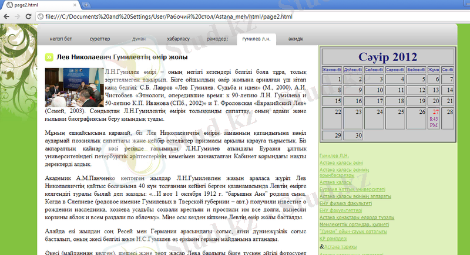Reload the page with the refresh icon
This screenshot has height=255, width=470.
tap(29, 17)
